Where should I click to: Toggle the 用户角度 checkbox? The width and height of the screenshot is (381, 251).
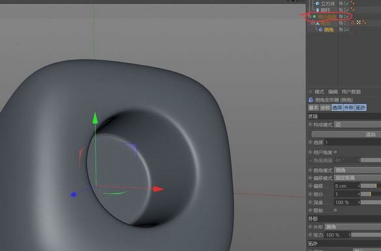point(335,152)
